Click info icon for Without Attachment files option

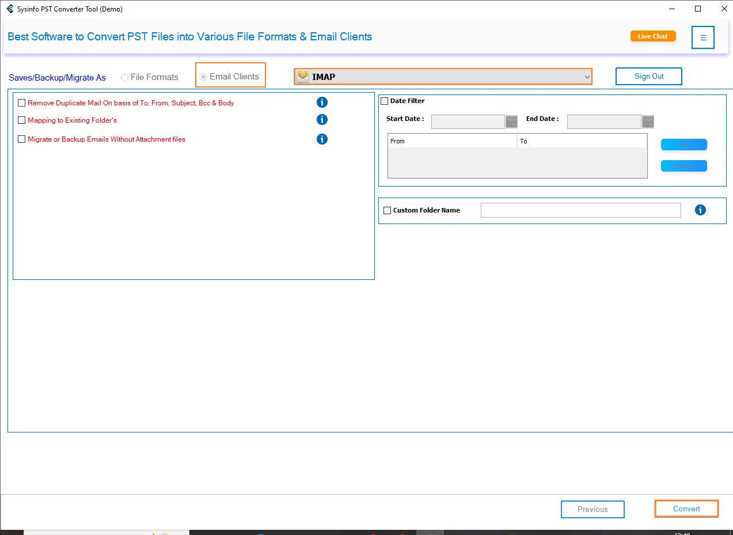tap(322, 139)
